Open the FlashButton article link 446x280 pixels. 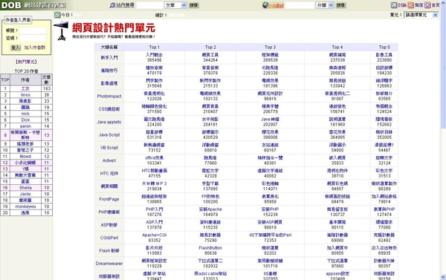click(210, 248)
